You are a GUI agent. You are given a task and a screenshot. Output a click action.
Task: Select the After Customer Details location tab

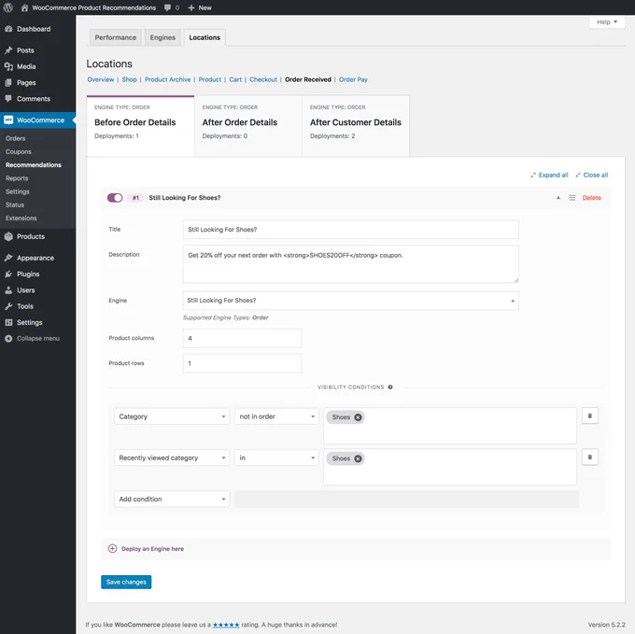tap(356, 125)
